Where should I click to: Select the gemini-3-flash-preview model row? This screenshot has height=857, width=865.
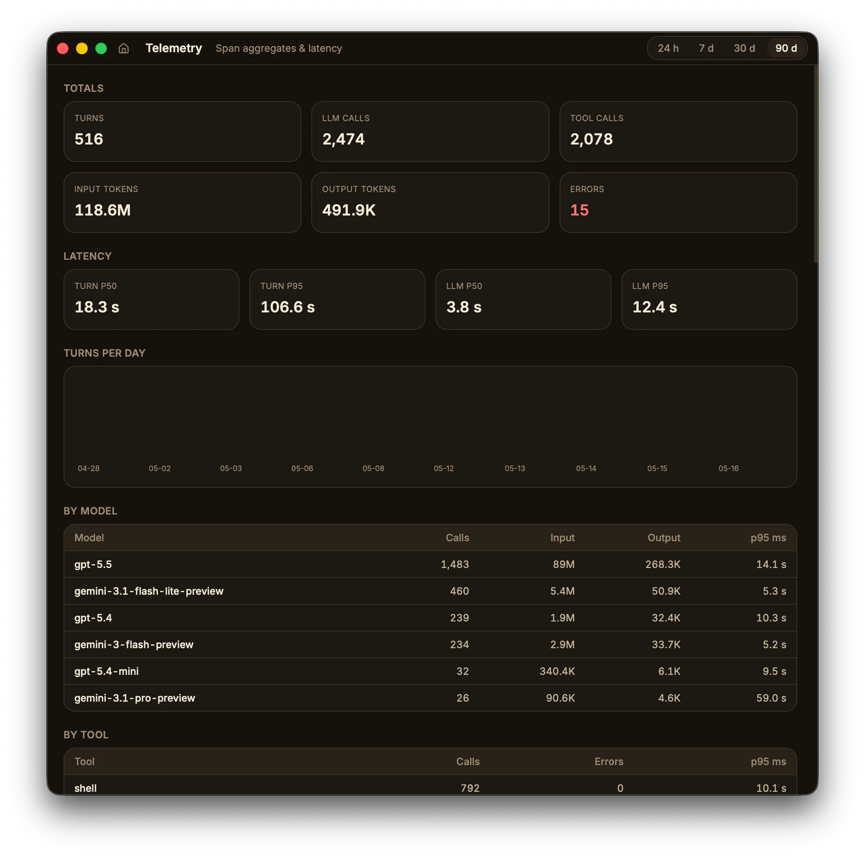[430, 644]
